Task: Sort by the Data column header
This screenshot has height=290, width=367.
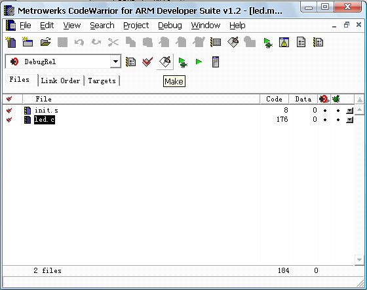Action: 303,99
